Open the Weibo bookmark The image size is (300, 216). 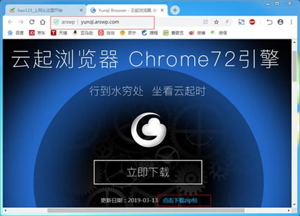tap(197, 33)
